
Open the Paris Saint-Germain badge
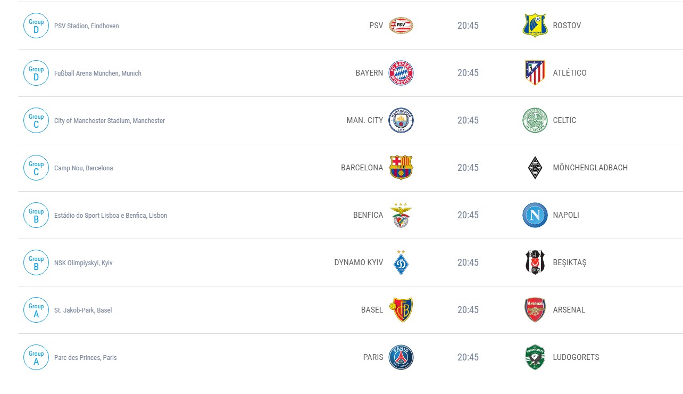pos(401,357)
